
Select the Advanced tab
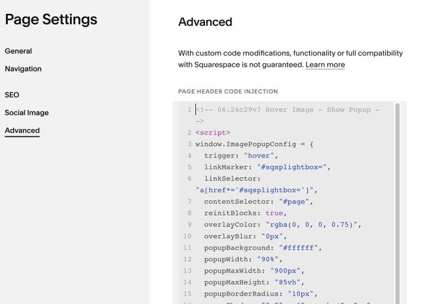coord(22,130)
